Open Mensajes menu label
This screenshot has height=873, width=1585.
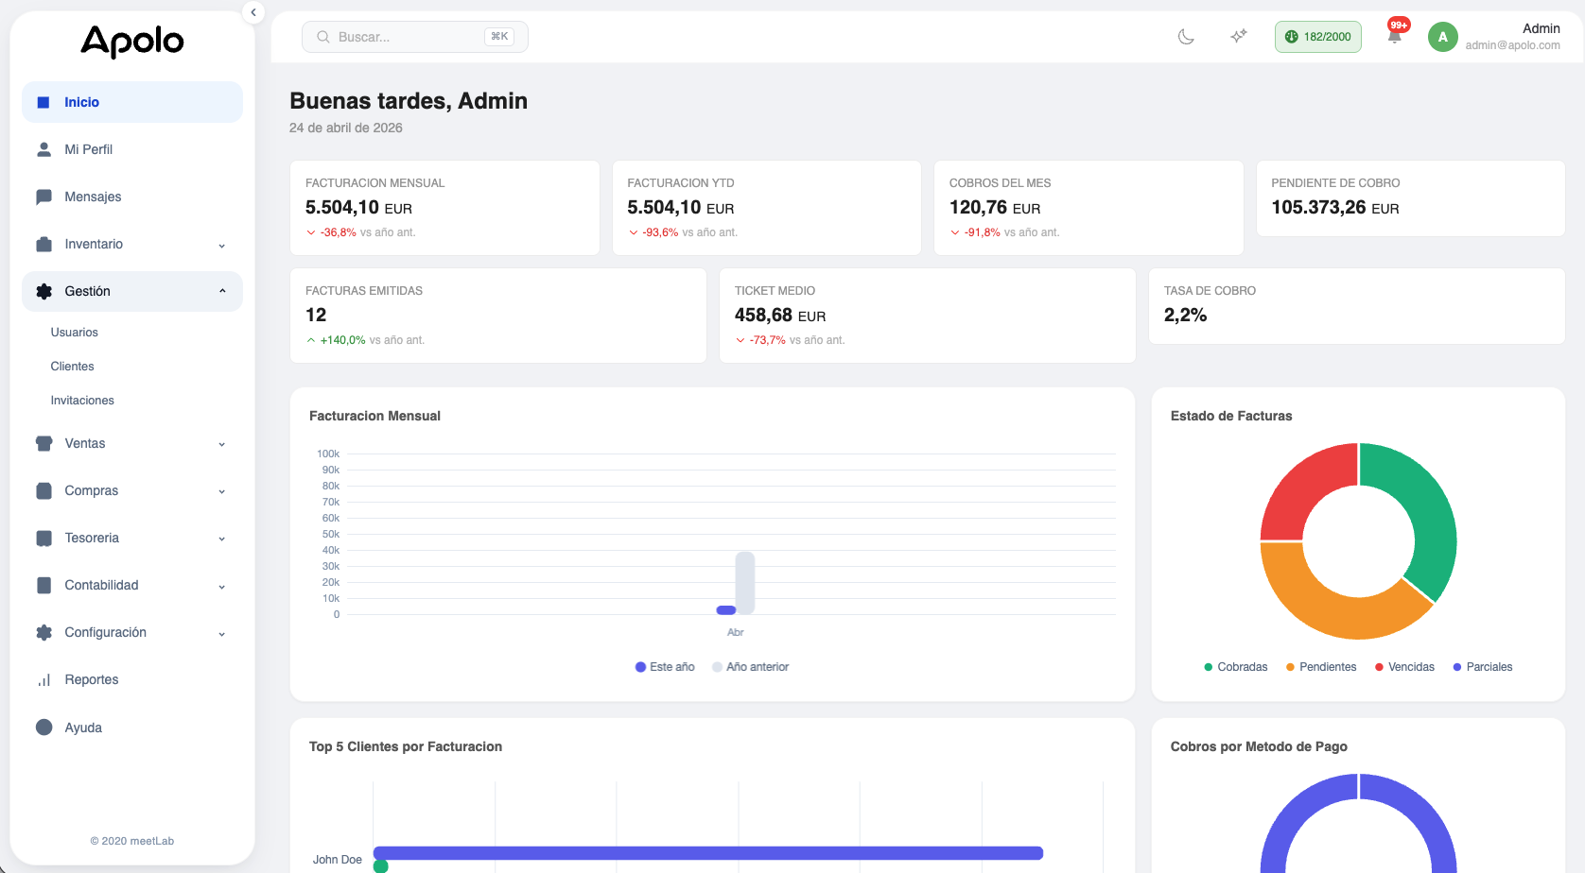pos(93,197)
